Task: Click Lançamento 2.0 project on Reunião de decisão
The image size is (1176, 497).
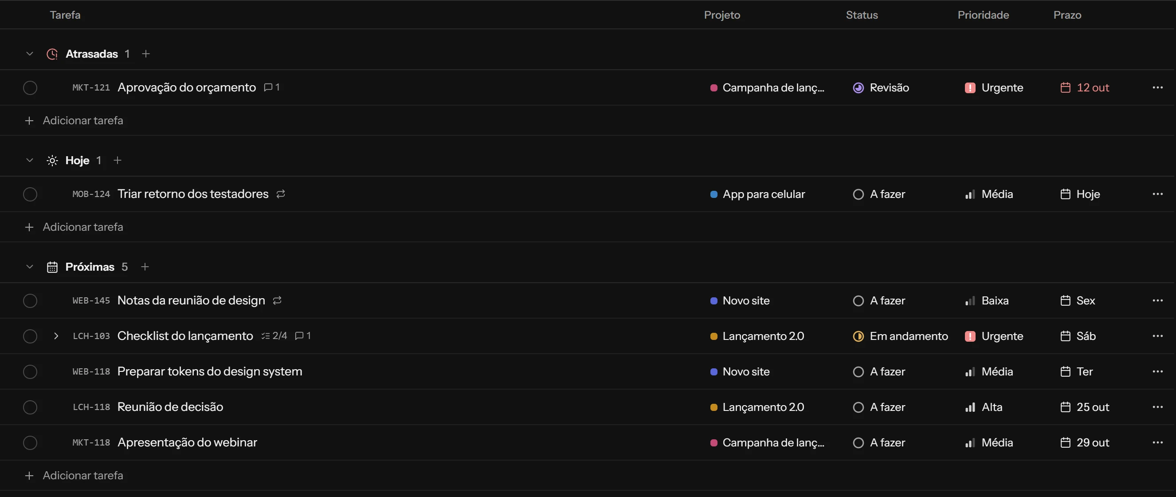Action: [757, 406]
